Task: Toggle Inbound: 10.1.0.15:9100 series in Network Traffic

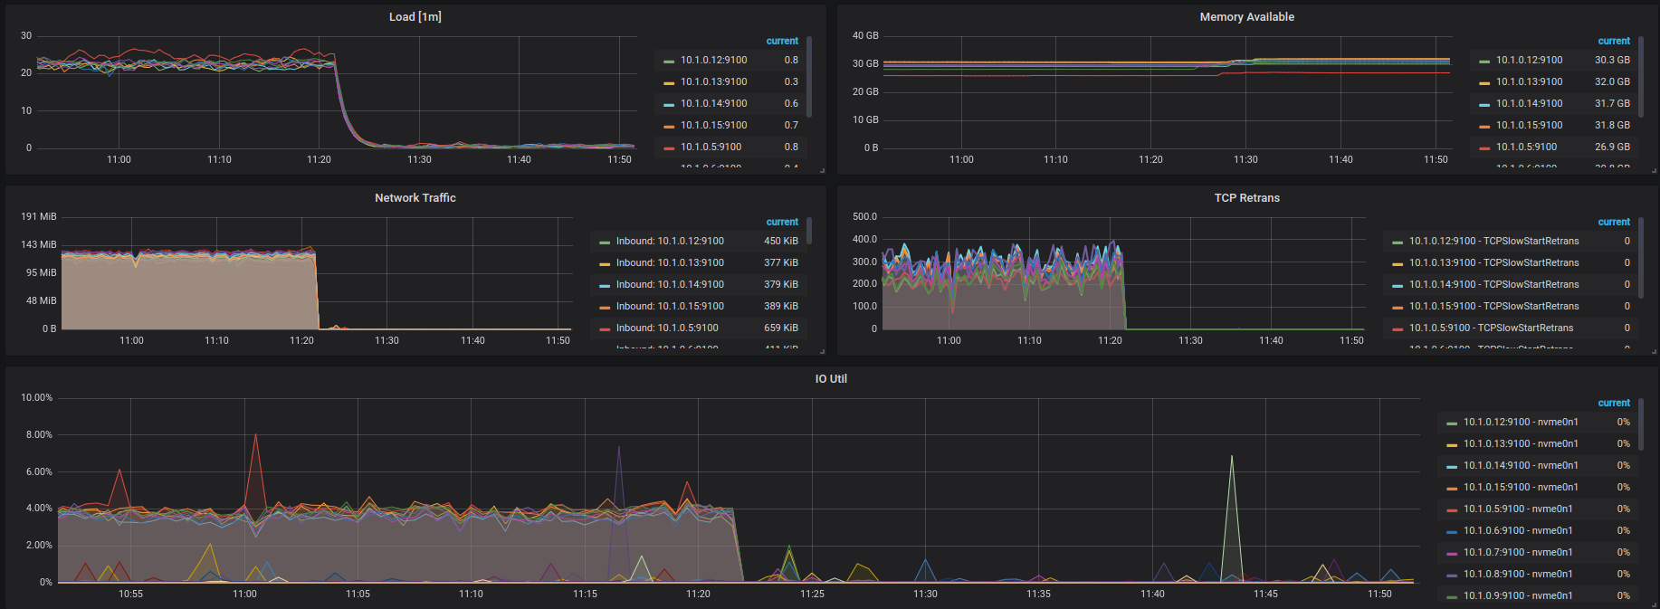Action: pyautogui.click(x=670, y=306)
